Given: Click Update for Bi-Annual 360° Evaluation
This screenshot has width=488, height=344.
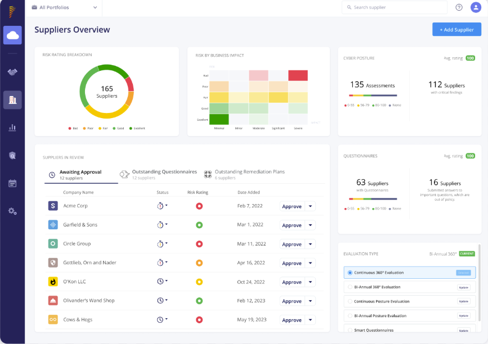Looking at the screenshot, I should [x=464, y=287].
